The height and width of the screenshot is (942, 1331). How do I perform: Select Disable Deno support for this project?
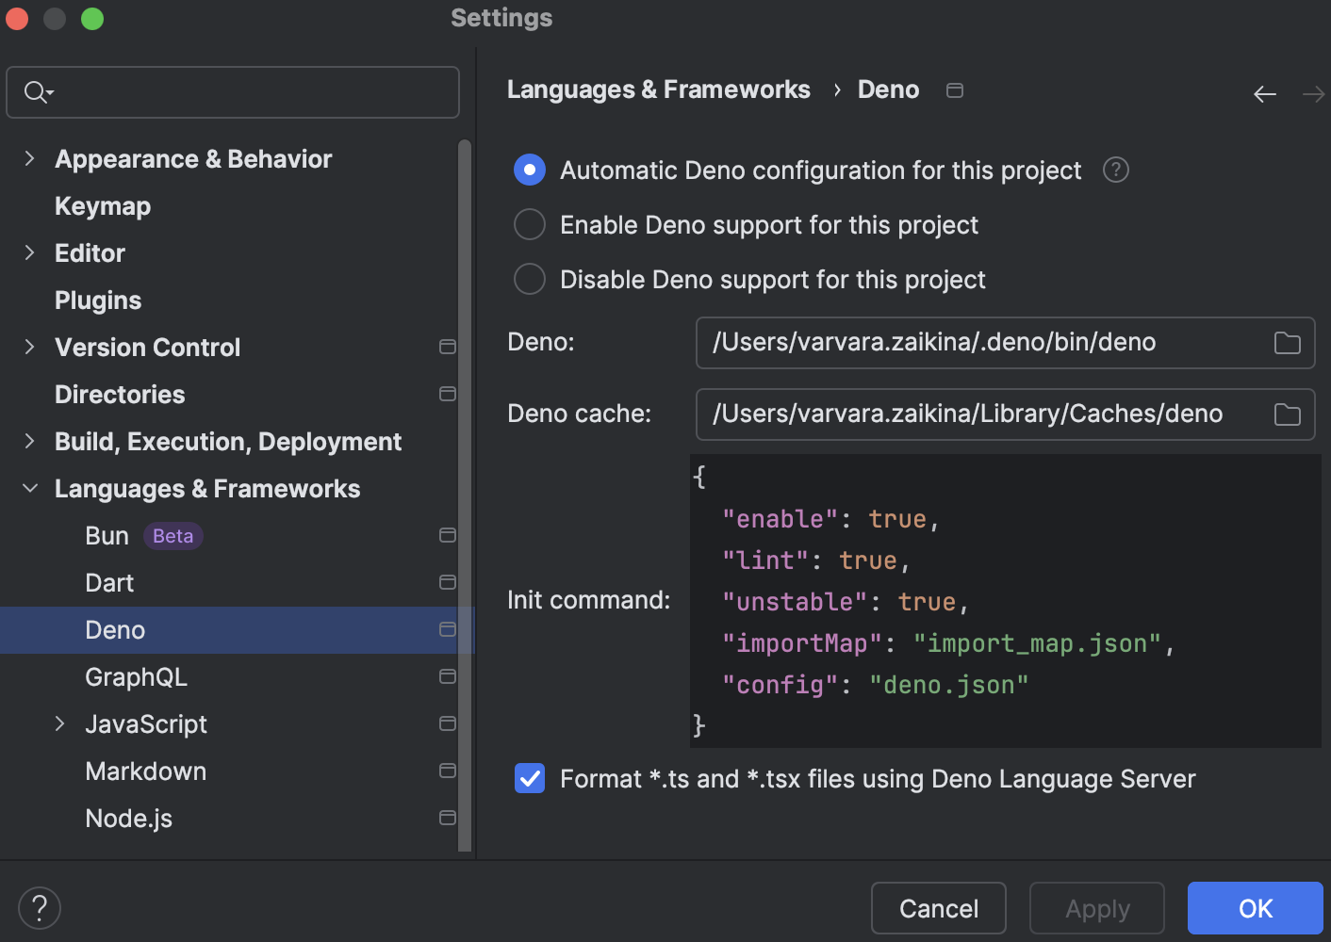pyautogui.click(x=529, y=279)
